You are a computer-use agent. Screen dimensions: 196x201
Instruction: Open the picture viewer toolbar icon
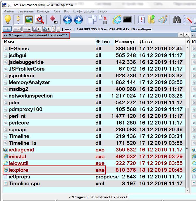tap(29, 19)
